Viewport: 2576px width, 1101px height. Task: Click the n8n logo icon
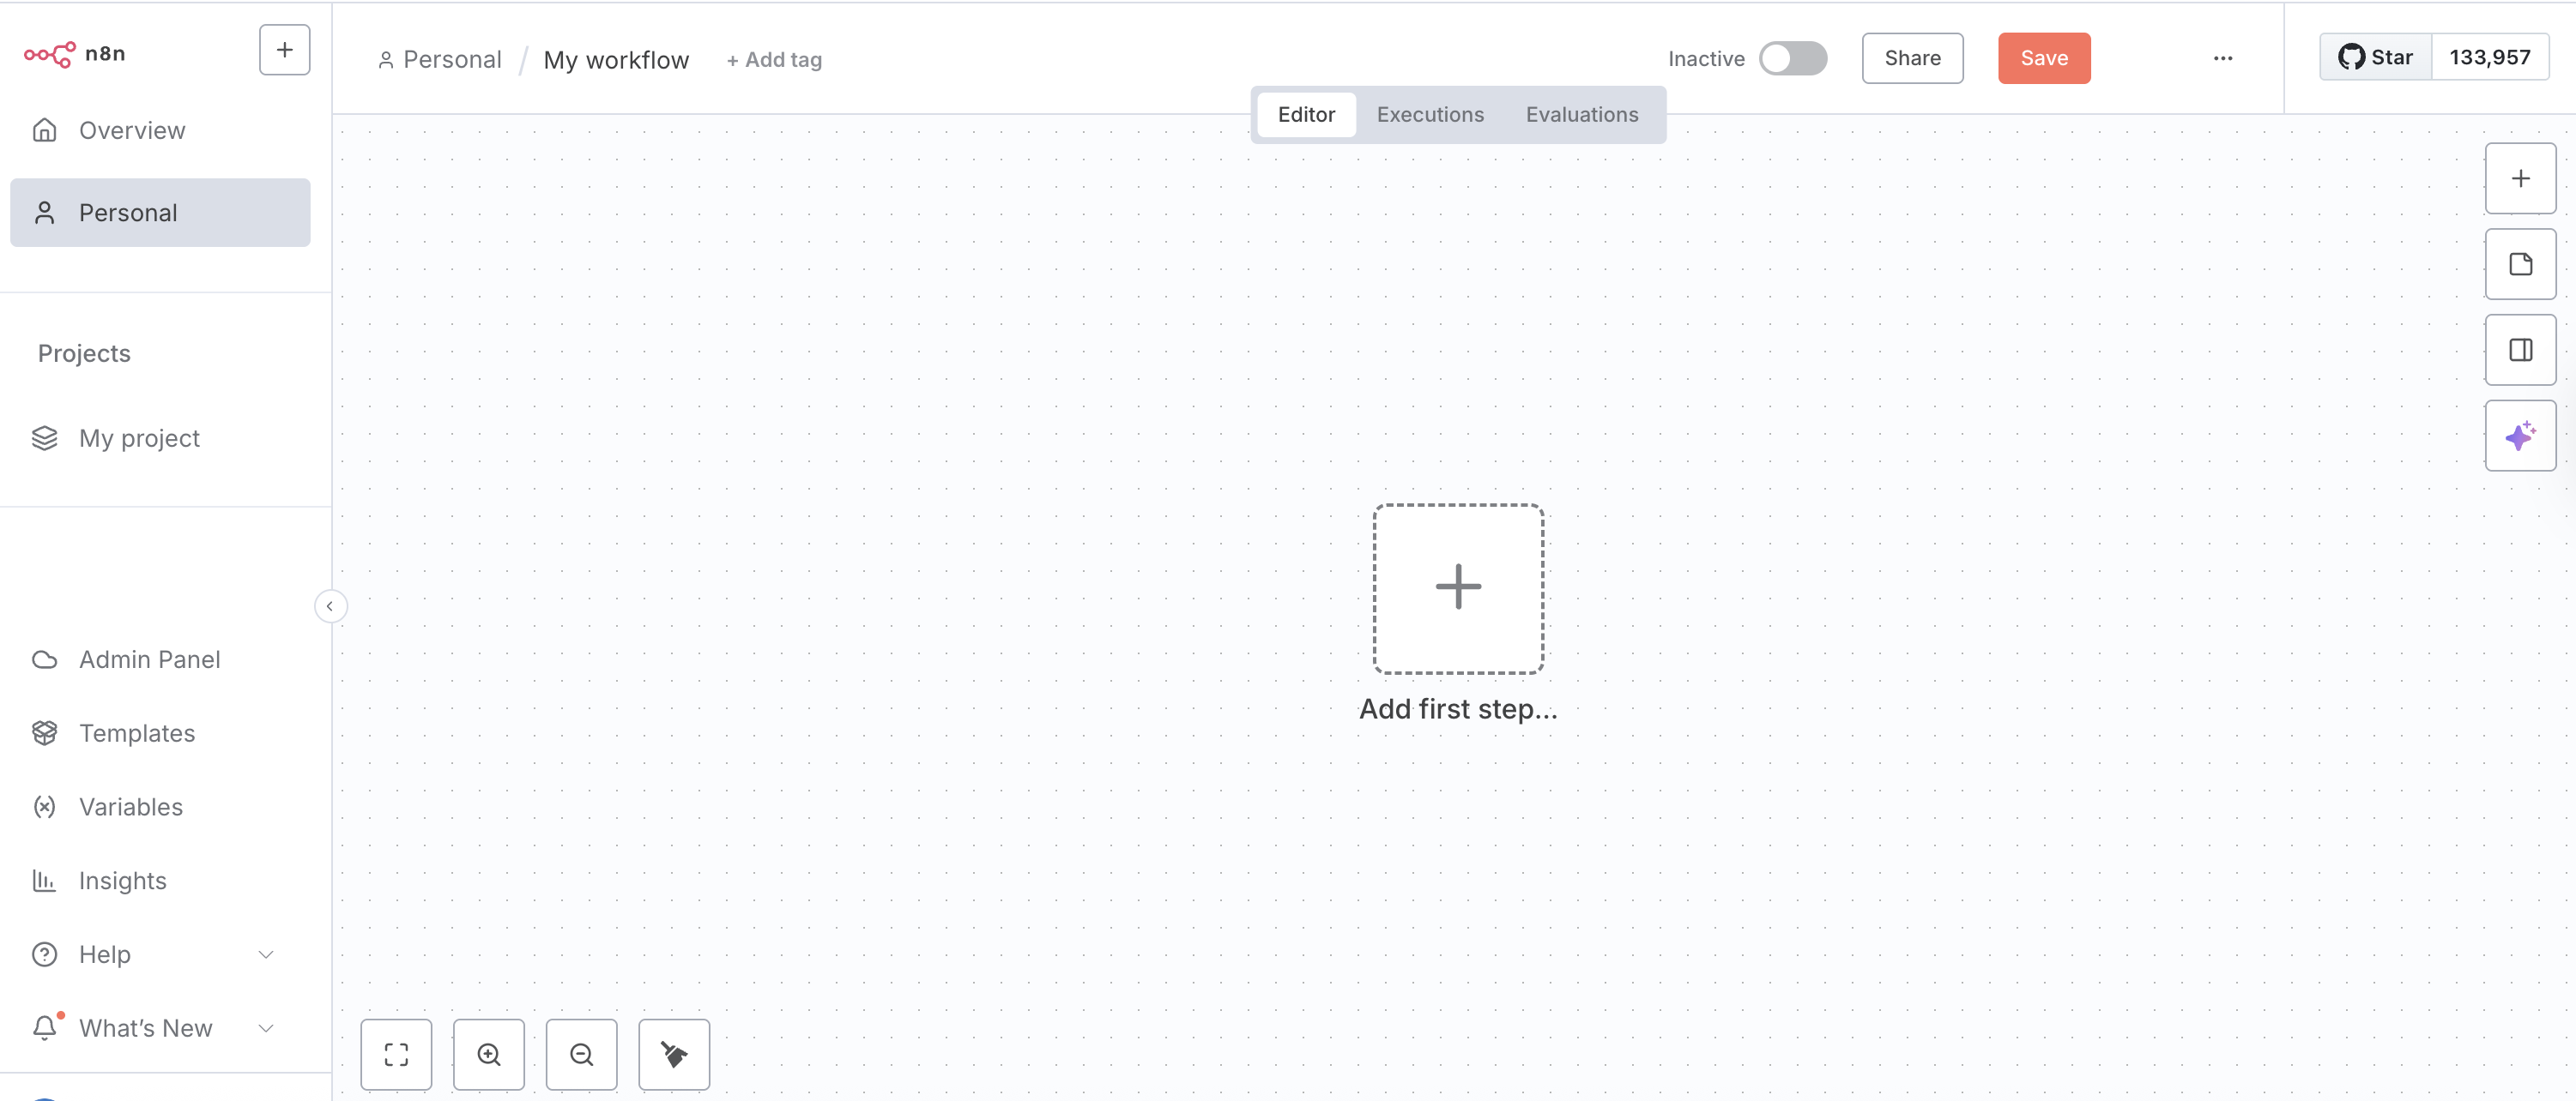[x=49, y=54]
